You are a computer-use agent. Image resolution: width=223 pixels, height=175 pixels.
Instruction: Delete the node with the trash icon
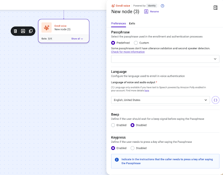[x=15, y=31]
